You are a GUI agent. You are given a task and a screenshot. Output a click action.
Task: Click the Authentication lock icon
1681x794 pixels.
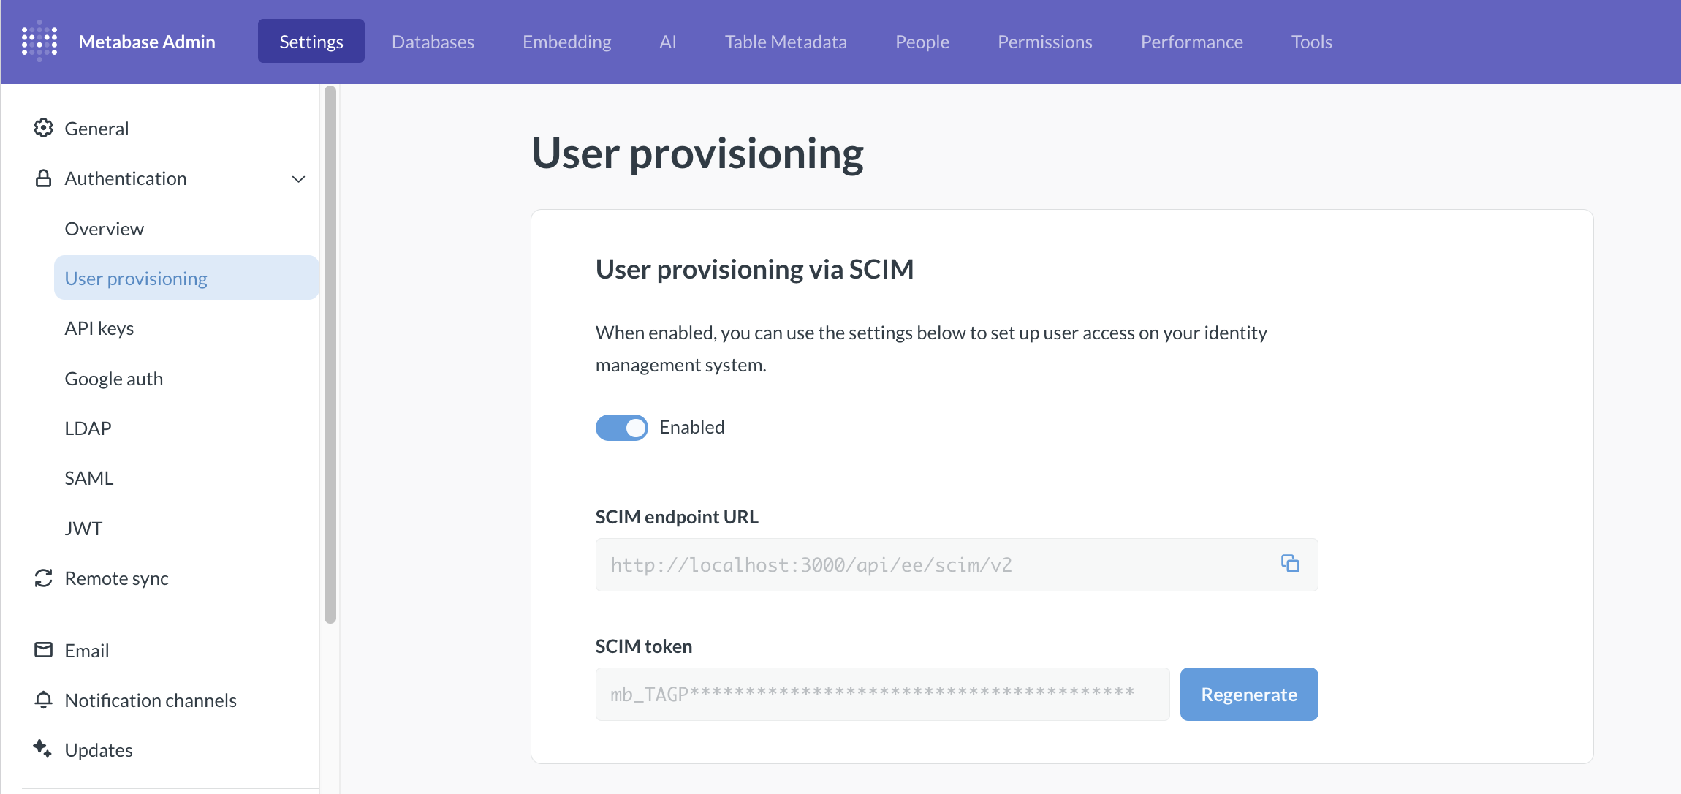point(43,178)
